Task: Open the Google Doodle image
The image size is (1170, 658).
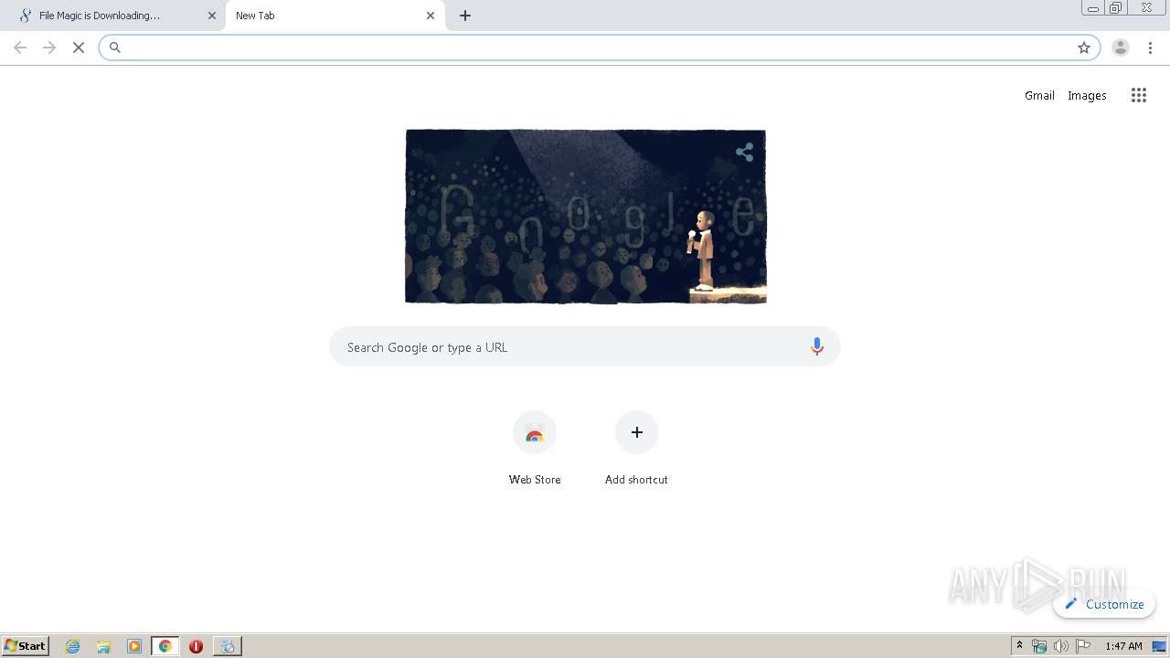Action: coord(586,217)
